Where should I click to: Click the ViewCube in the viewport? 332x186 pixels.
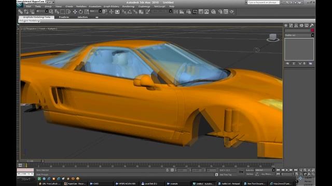273,38
